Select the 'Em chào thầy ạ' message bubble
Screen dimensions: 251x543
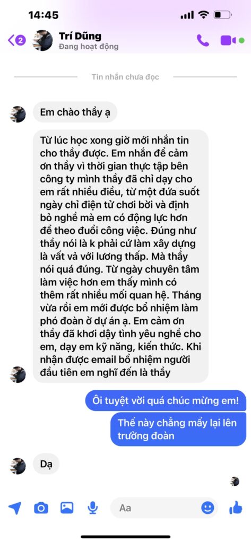[x=75, y=112]
